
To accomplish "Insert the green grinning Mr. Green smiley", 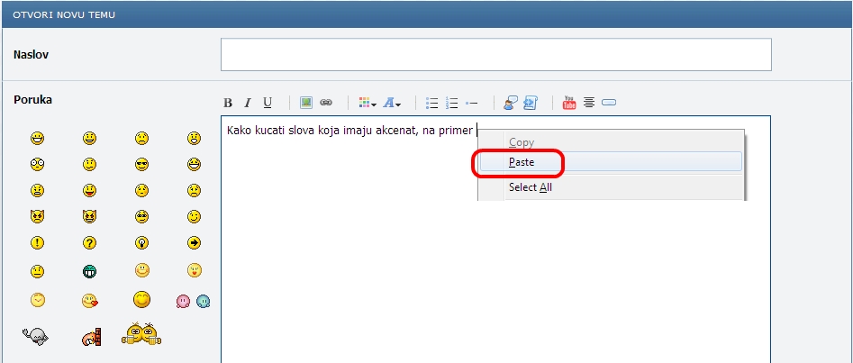I will pyautogui.click(x=90, y=271).
